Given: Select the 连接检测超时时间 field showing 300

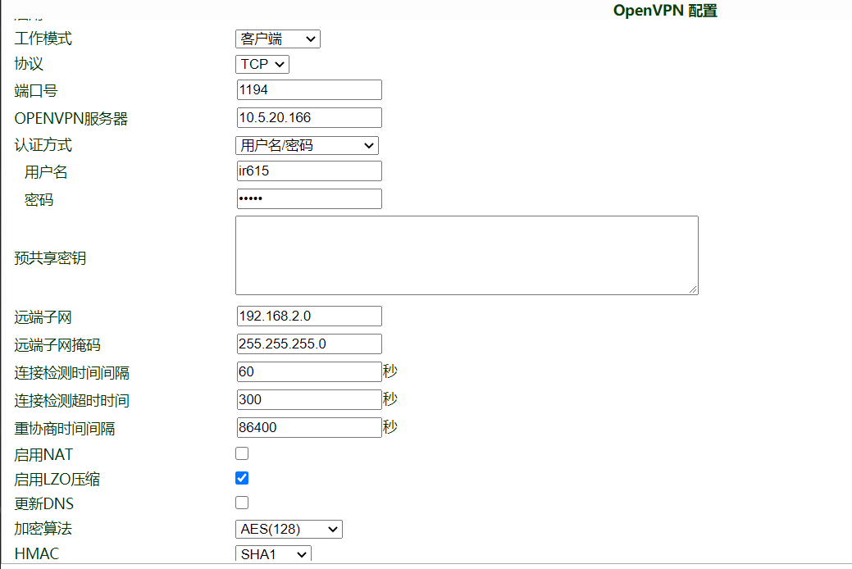Looking at the screenshot, I should point(308,400).
